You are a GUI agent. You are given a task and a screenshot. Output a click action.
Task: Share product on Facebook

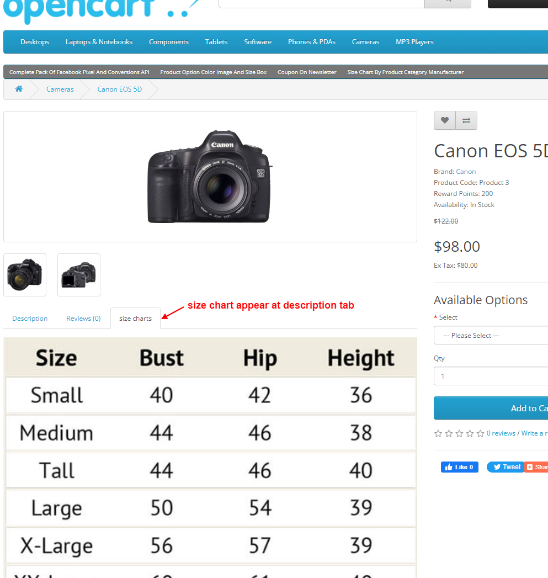[536, 466]
